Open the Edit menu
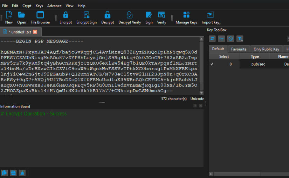 [15, 6]
